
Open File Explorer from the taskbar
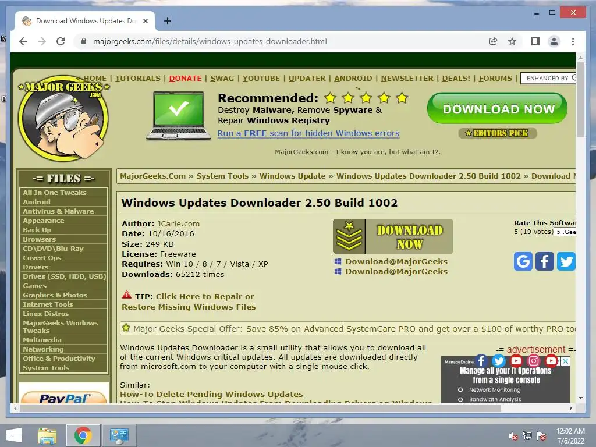(x=47, y=435)
